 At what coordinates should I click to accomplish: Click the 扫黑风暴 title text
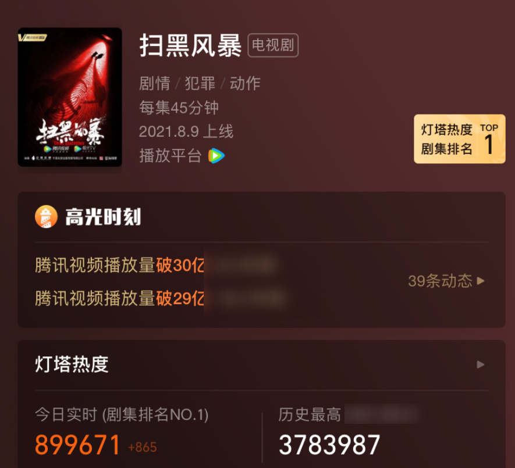tap(190, 45)
